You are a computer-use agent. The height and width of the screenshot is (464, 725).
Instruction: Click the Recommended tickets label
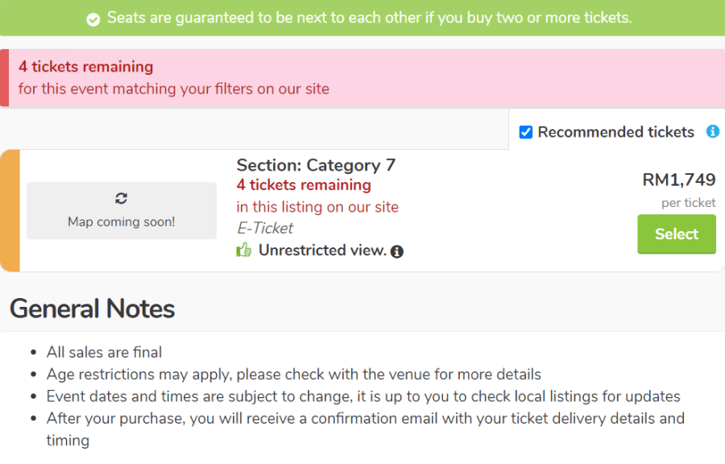616,132
